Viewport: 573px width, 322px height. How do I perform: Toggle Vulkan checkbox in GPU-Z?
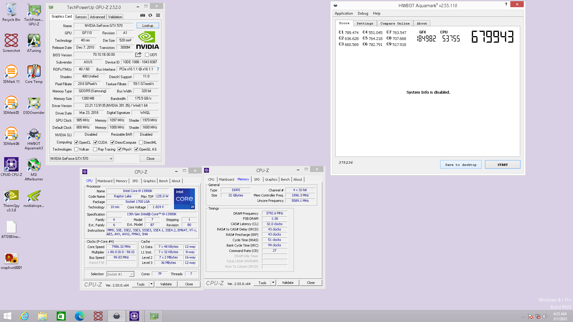coord(76,149)
